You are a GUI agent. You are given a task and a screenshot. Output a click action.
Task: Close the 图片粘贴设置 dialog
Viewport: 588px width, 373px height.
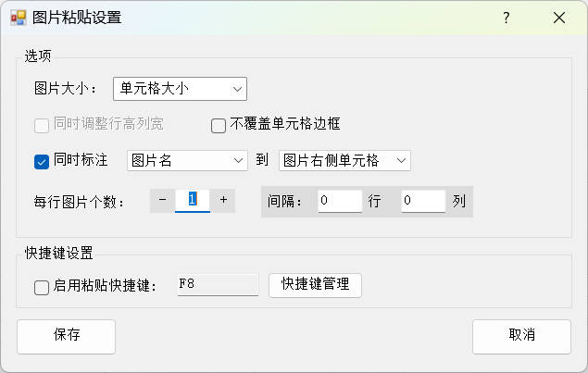click(x=558, y=18)
